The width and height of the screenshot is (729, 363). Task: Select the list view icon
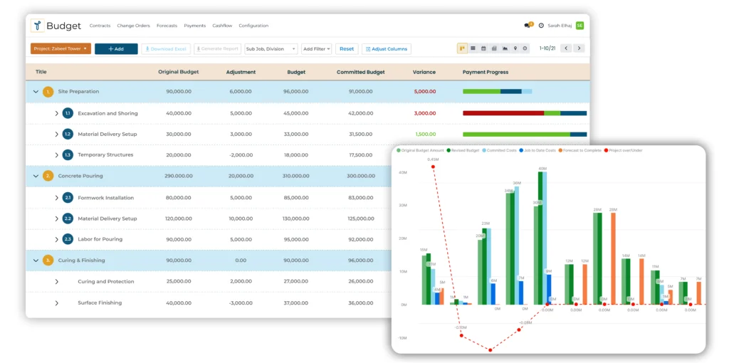[473, 48]
